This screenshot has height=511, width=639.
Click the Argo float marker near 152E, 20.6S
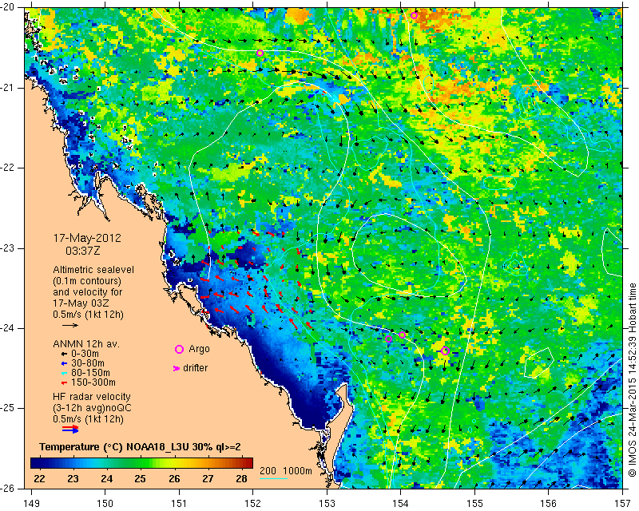260,53
